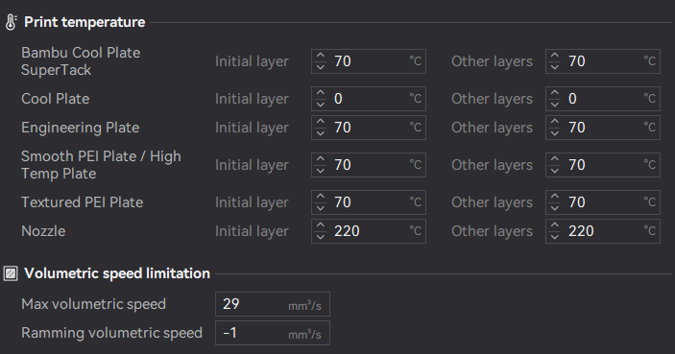This screenshot has width=675, height=354.
Task: Click the Cool Plate row label
Action: 56,99
